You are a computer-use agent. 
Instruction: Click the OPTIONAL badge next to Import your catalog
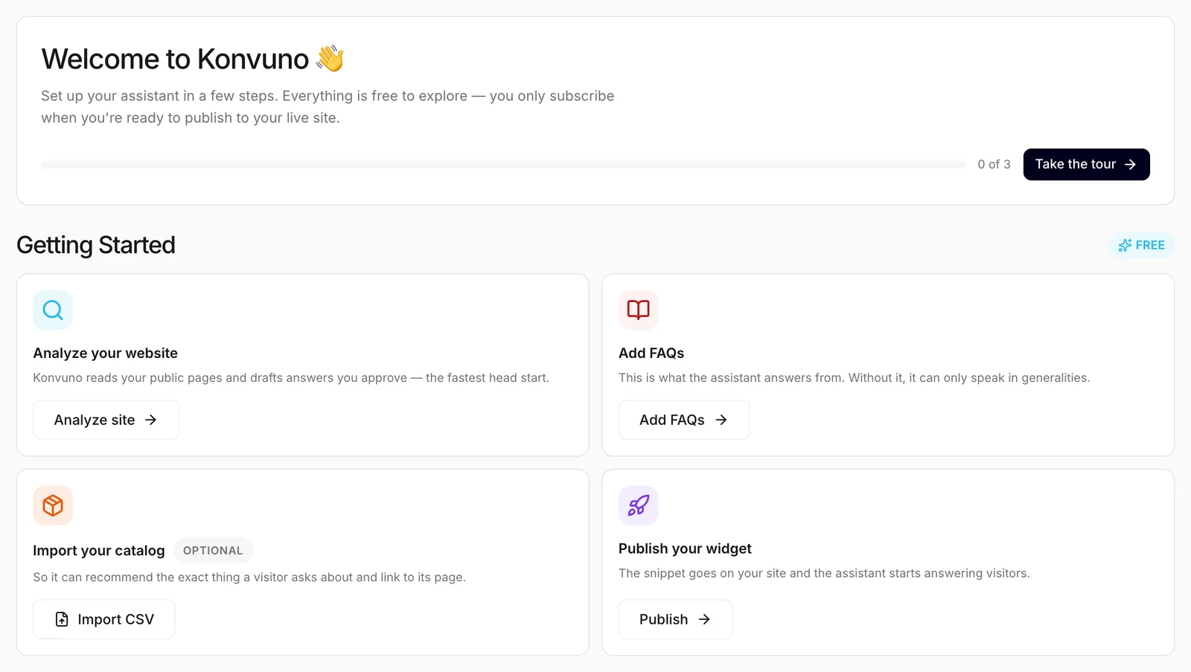[x=213, y=551]
